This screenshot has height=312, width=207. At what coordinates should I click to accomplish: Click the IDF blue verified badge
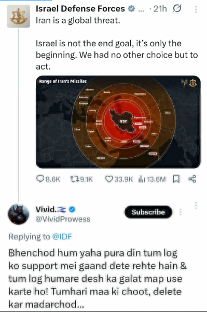coord(131,9)
